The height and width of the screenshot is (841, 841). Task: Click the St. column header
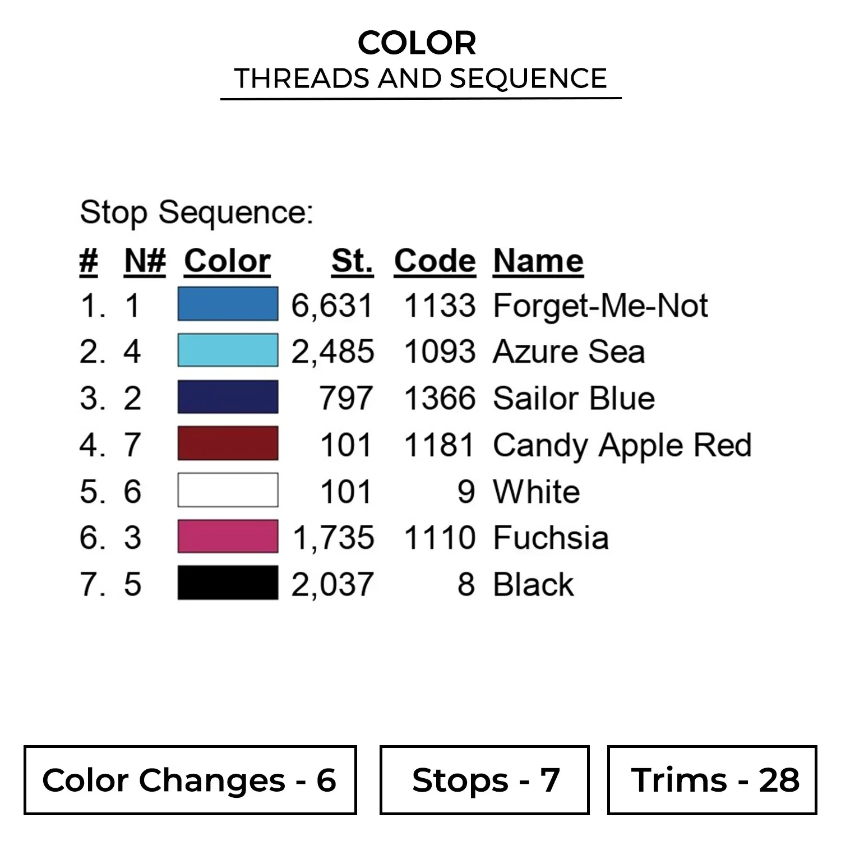[x=352, y=261]
